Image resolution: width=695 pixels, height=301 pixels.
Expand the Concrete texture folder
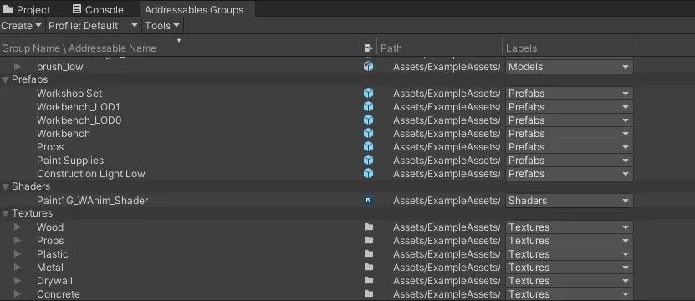click(18, 293)
